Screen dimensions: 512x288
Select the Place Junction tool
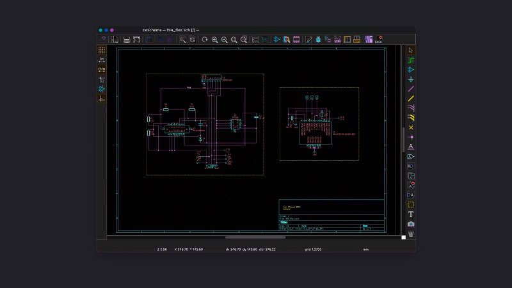[411, 137]
